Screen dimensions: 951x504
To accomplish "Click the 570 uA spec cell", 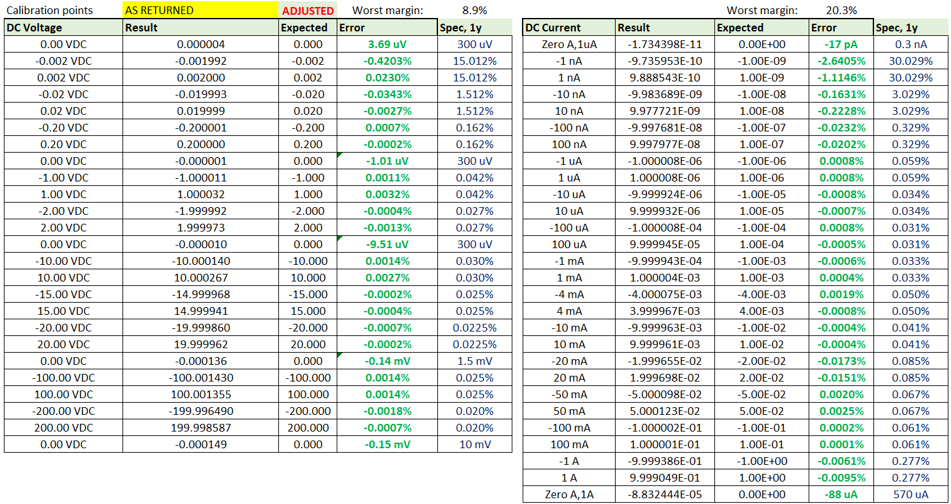I will 911,494.
